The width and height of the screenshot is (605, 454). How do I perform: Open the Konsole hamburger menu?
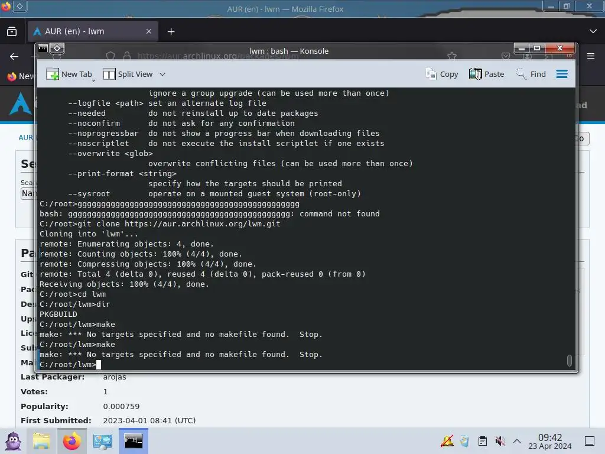click(562, 74)
